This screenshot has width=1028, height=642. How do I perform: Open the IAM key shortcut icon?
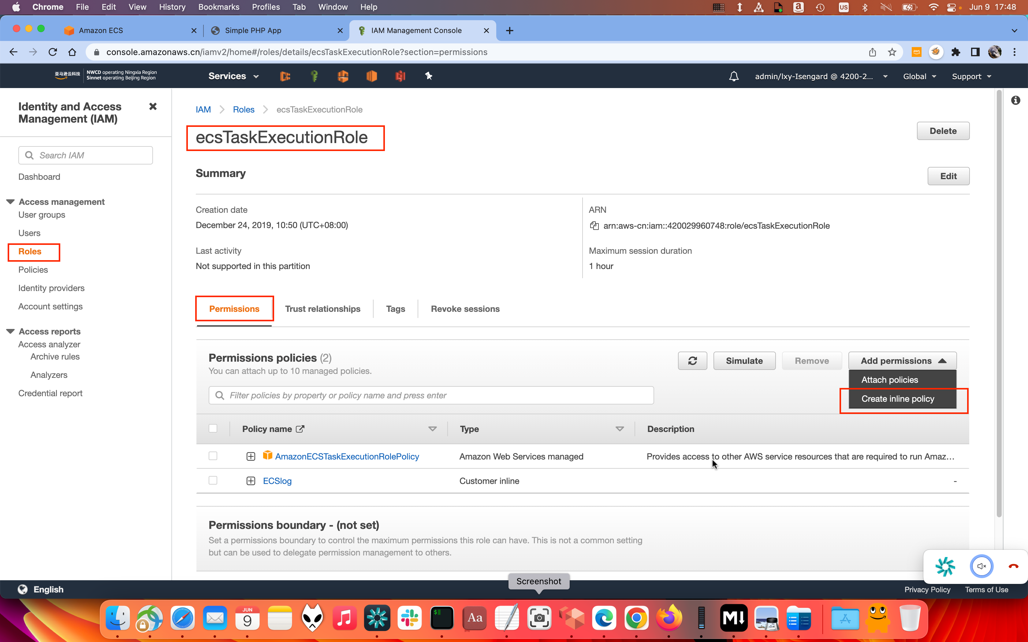coord(314,76)
